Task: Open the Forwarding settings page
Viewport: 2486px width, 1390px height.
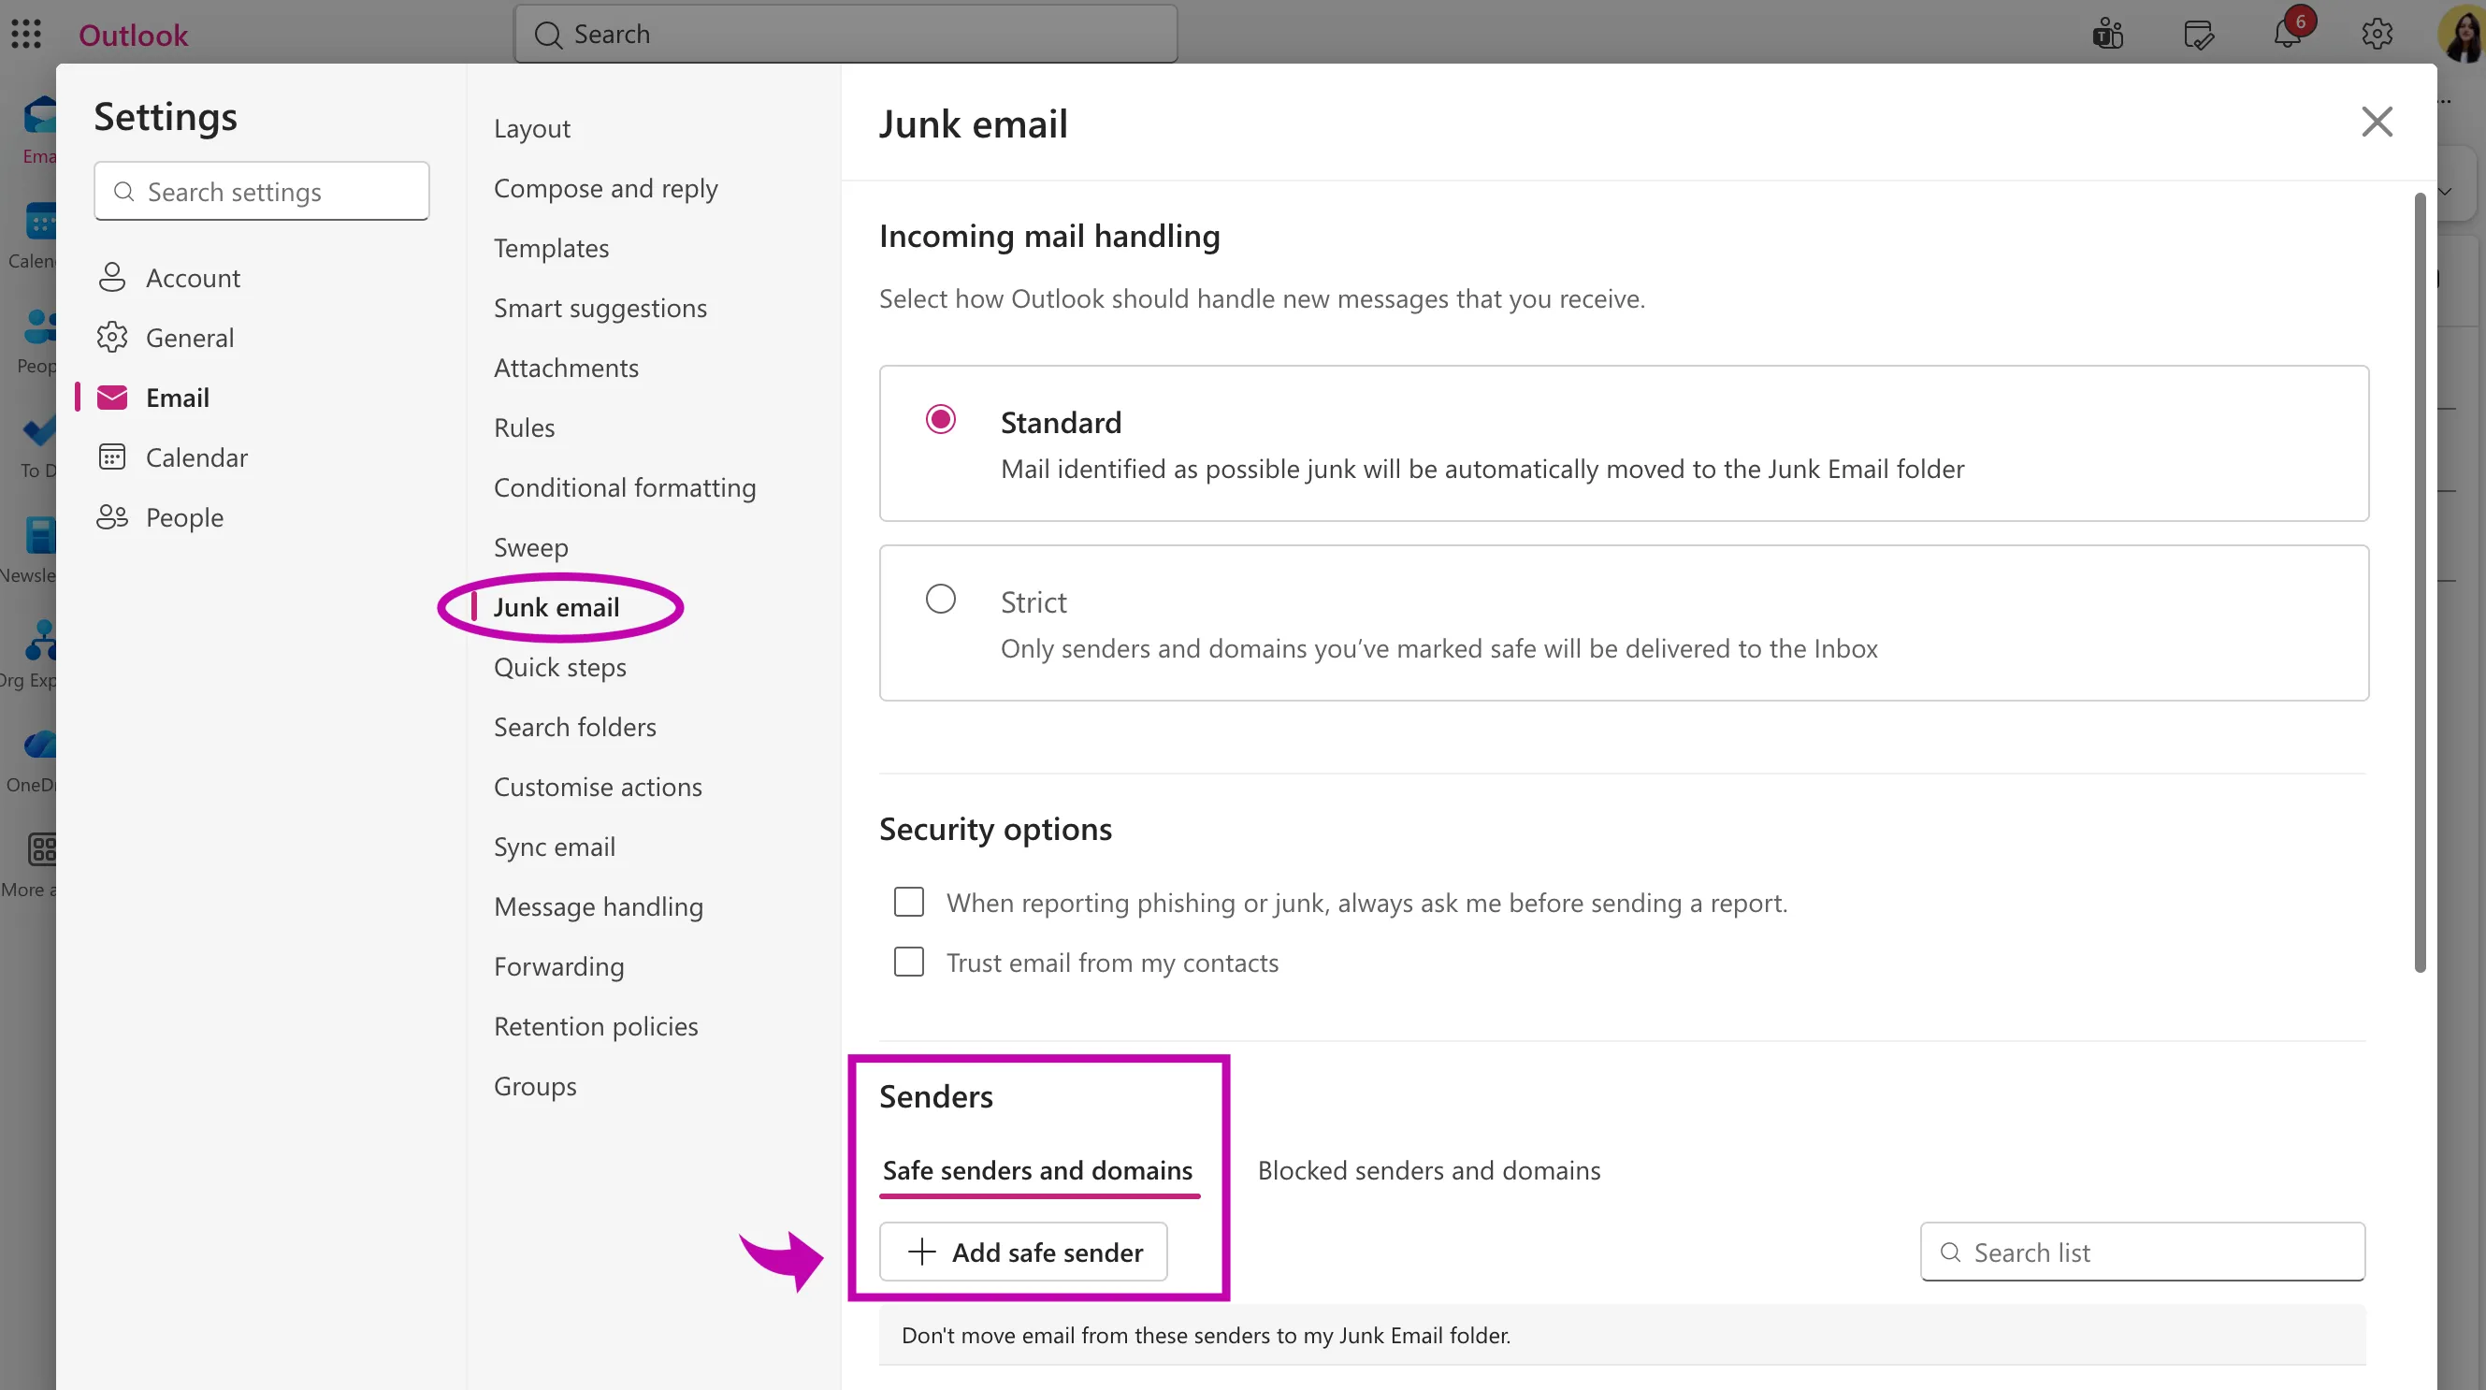Action: point(558,966)
